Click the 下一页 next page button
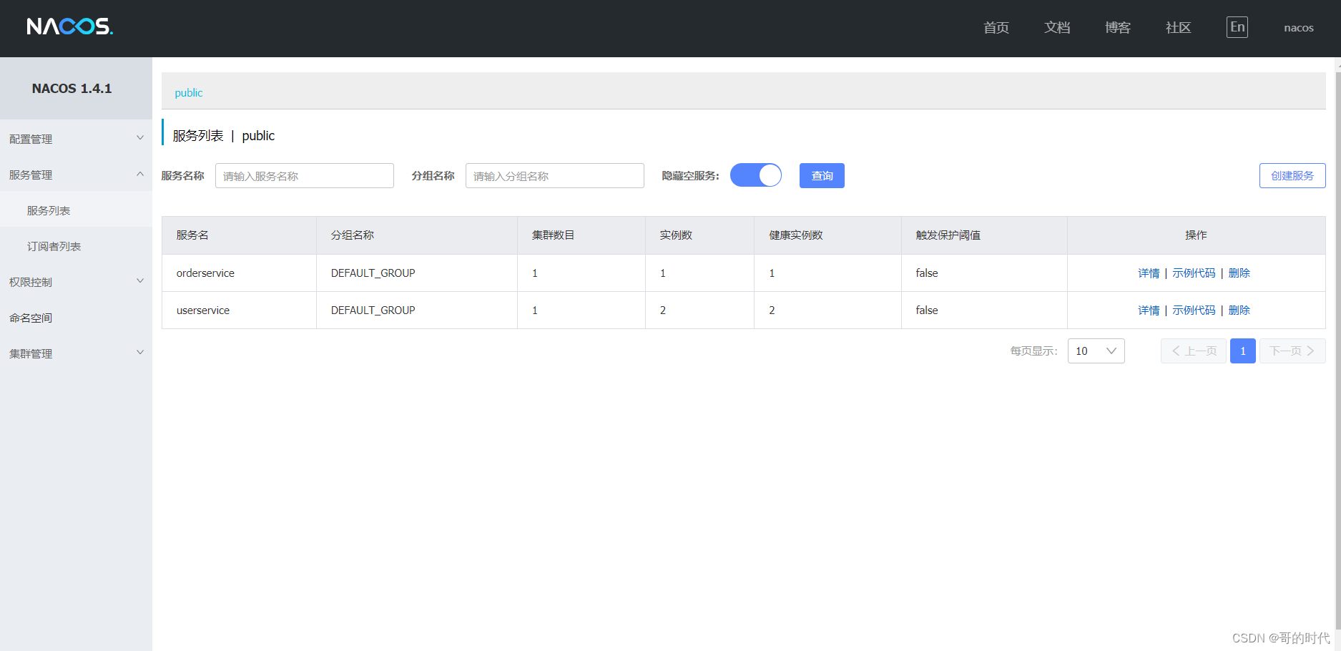This screenshot has height=651, width=1341. tap(1292, 351)
